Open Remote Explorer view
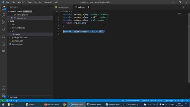Screen dimensions: 190x107 4,37
